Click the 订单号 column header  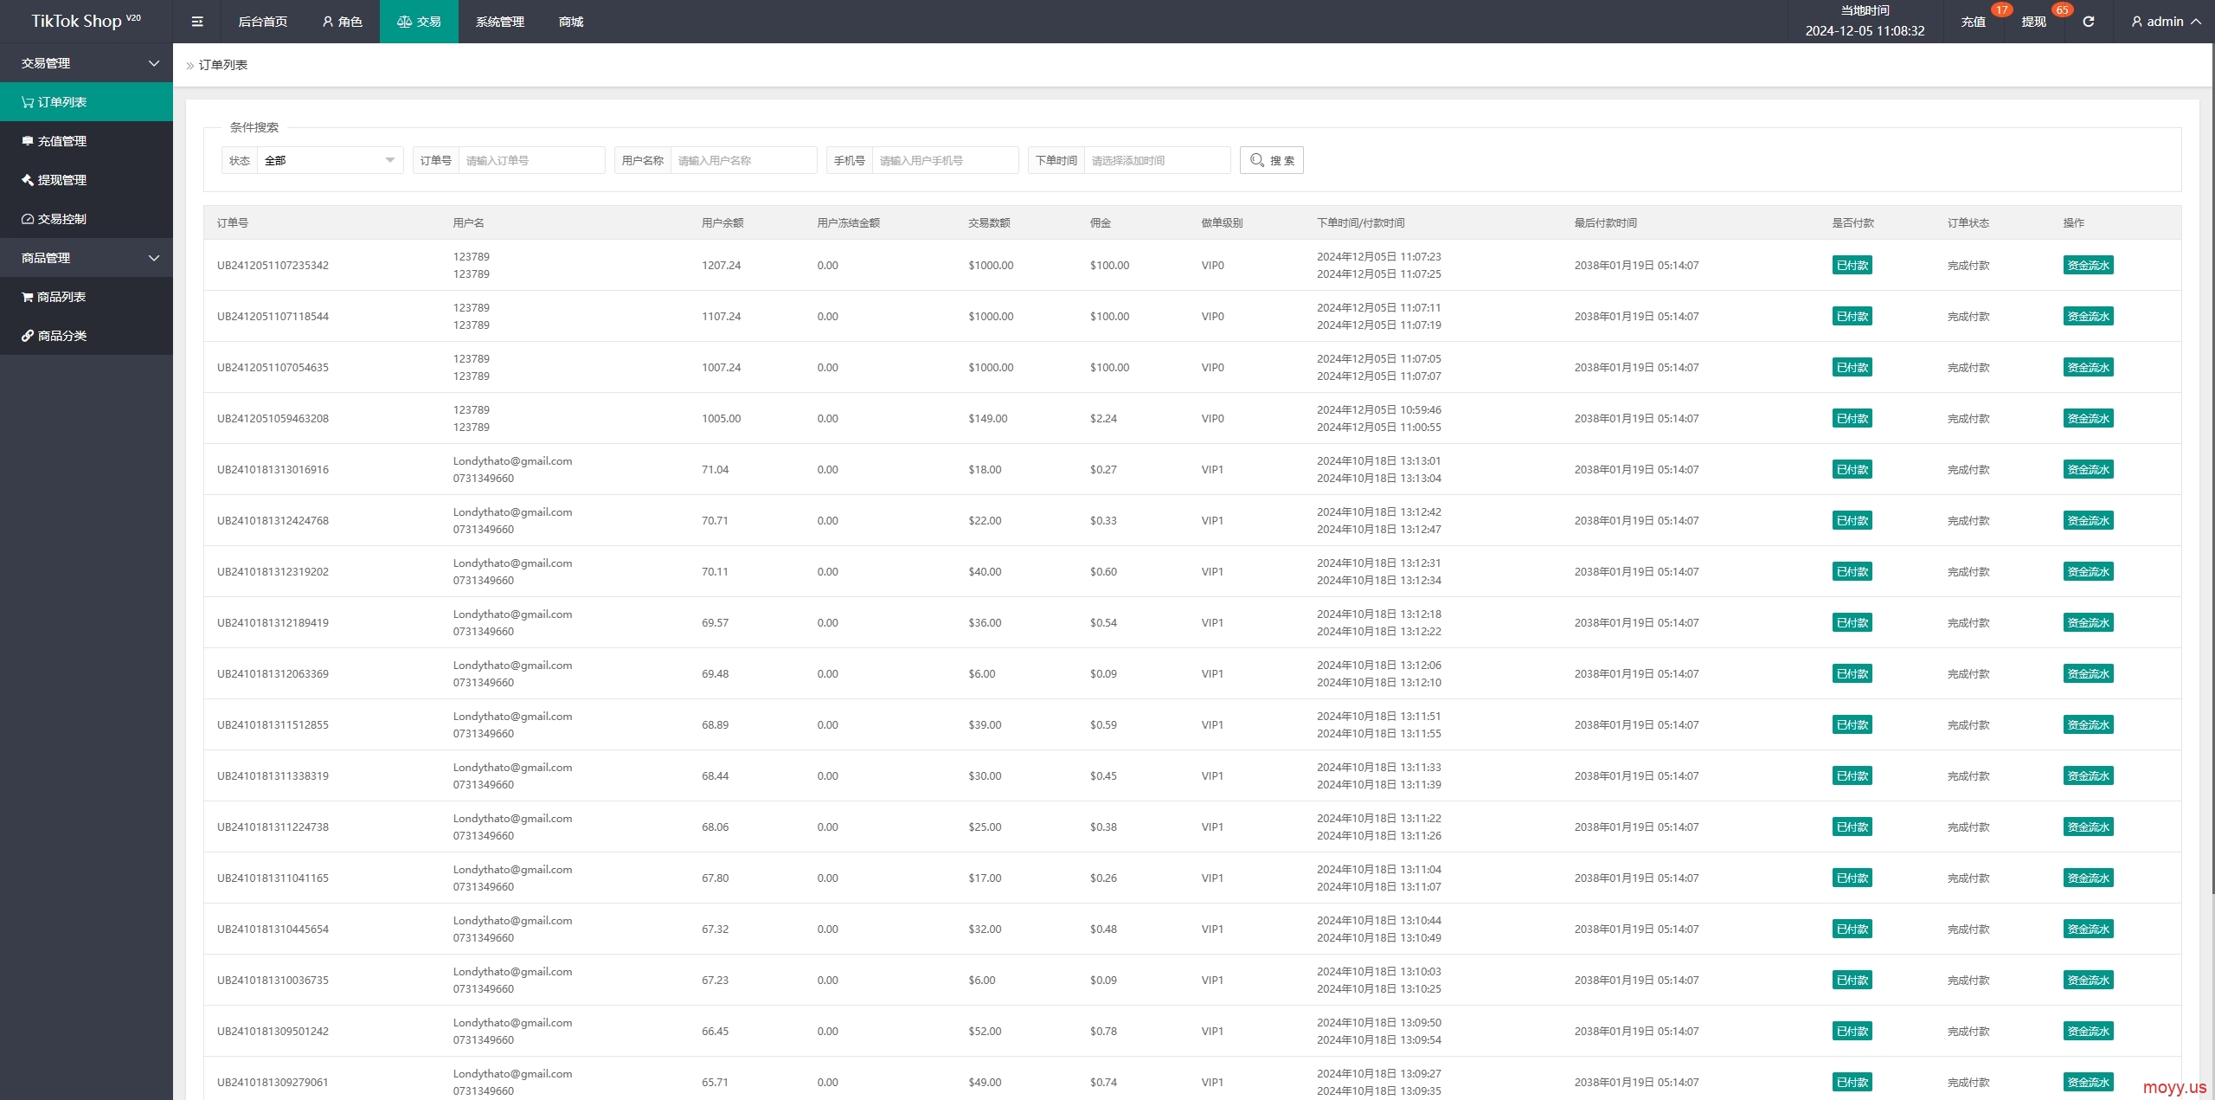click(233, 223)
